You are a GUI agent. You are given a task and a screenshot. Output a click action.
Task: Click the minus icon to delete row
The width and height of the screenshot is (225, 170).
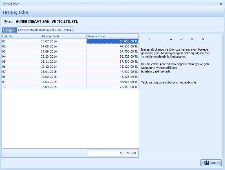(x=160, y=39)
